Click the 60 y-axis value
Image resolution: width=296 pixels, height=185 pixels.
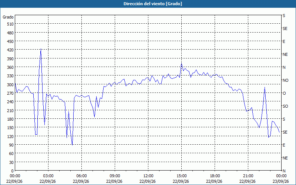11,154
